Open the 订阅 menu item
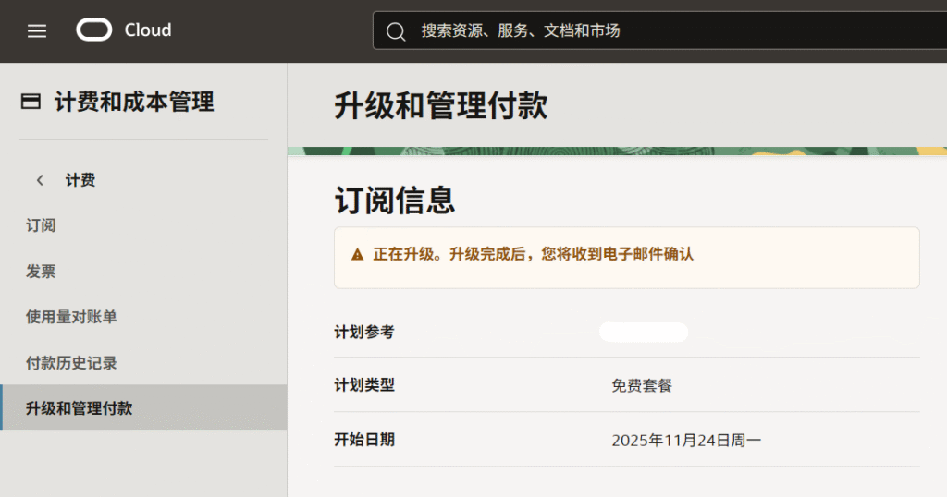Image resolution: width=947 pixels, height=497 pixels. 41,225
